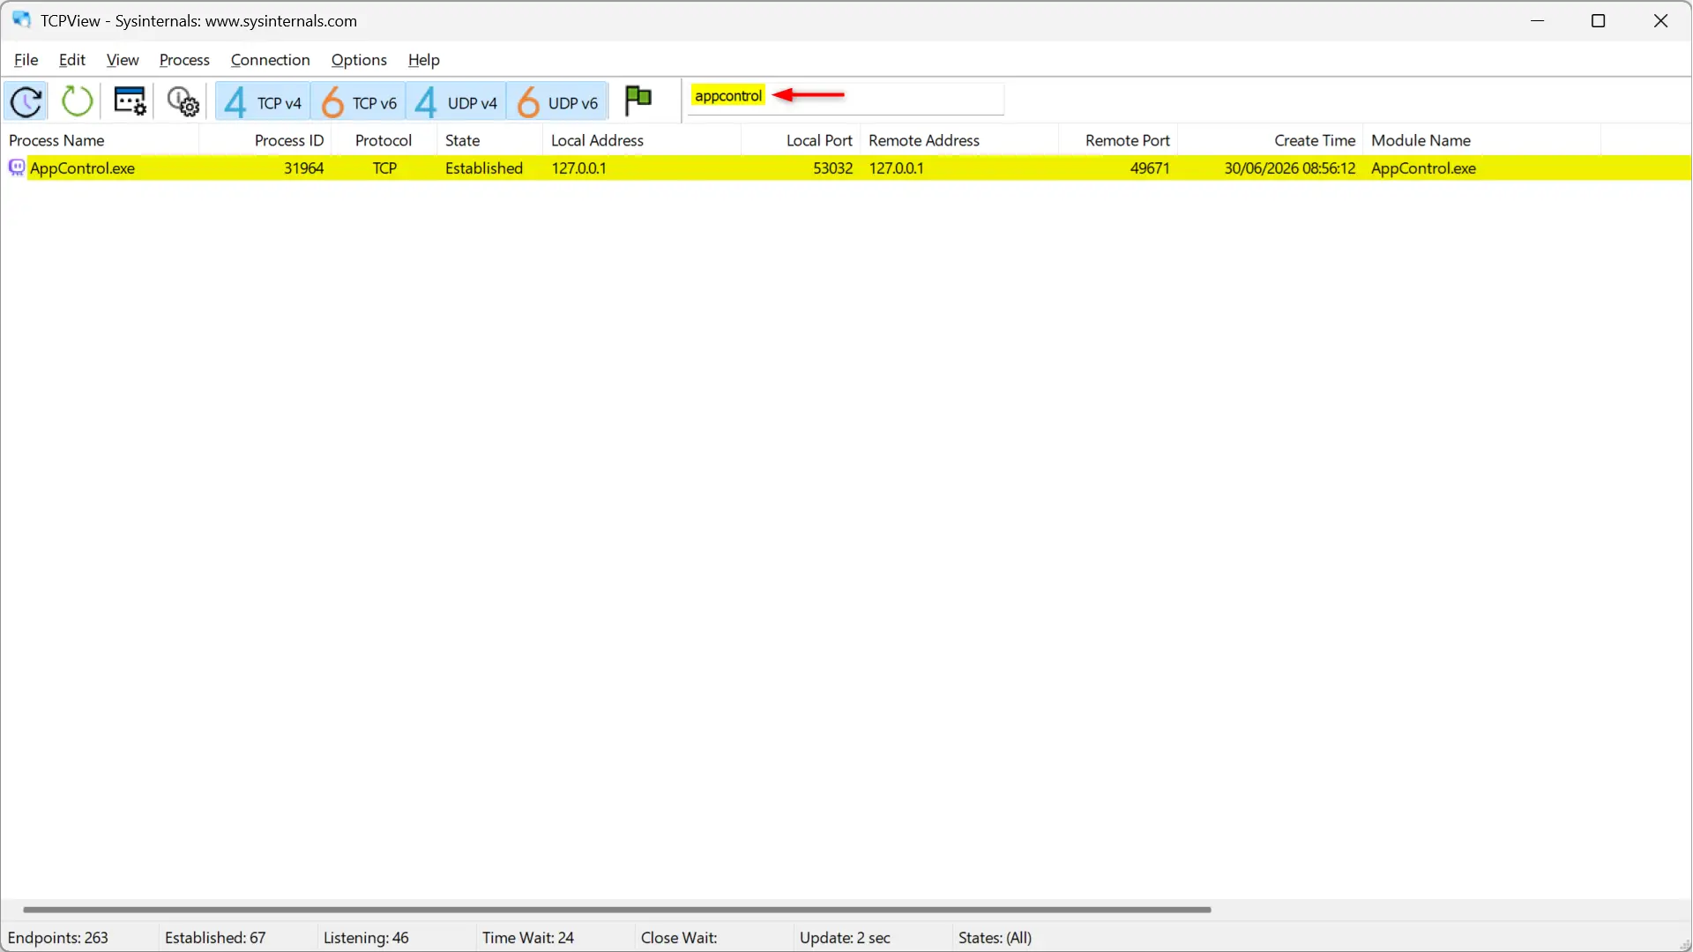Open the View menu

(x=123, y=60)
